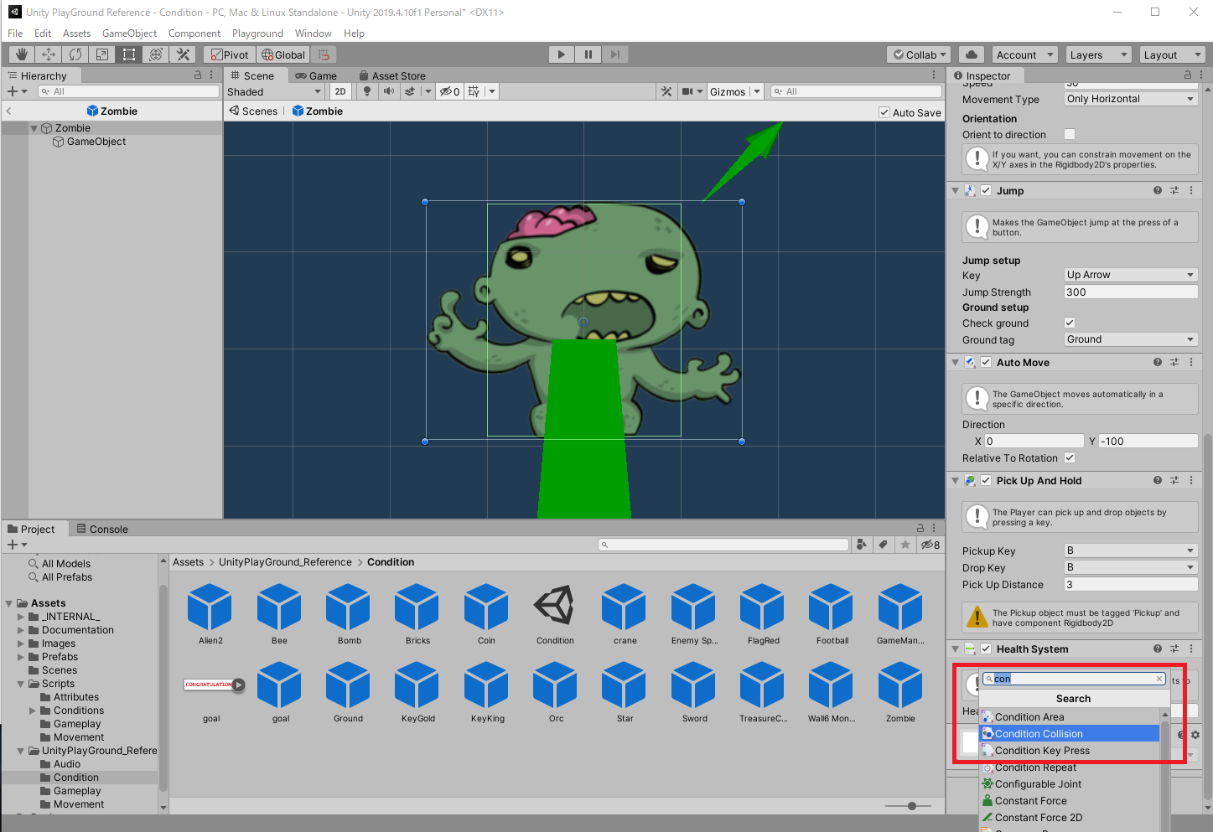Uncheck Check ground
The width and height of the screenshot is (1213, 832).
(x=1070, y=323)
